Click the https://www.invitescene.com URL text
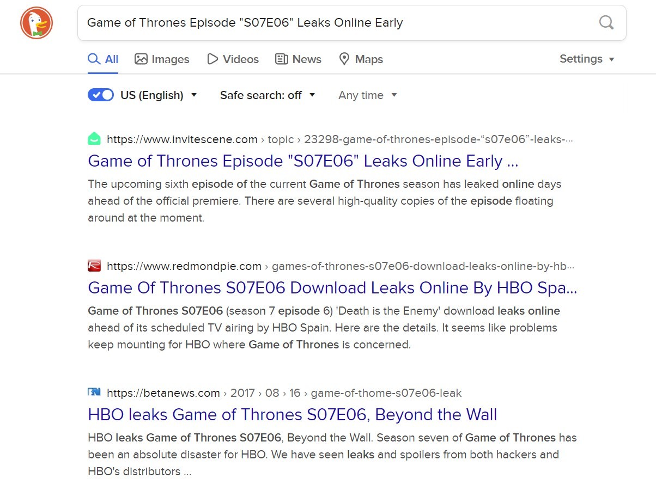The image size is (656, 503). [182, 139]
